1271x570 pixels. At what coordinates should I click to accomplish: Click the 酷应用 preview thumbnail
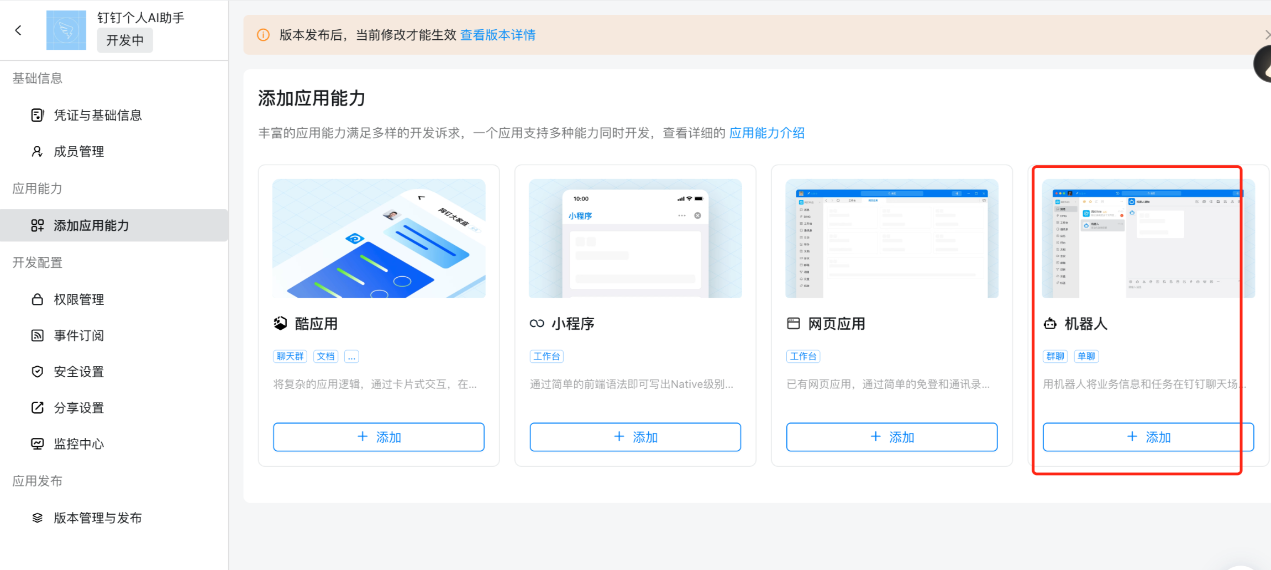click(379, 238)
